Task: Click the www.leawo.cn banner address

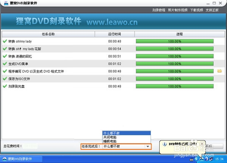Action: coord(112,22)
